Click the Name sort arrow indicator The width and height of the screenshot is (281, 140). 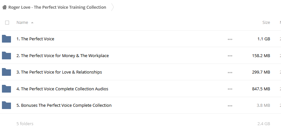pos(32,23)
